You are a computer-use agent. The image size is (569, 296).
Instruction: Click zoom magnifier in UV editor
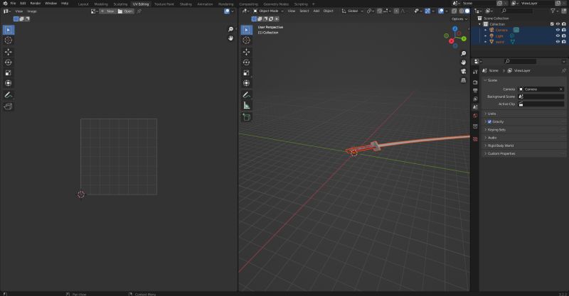(x=230, y=29)
